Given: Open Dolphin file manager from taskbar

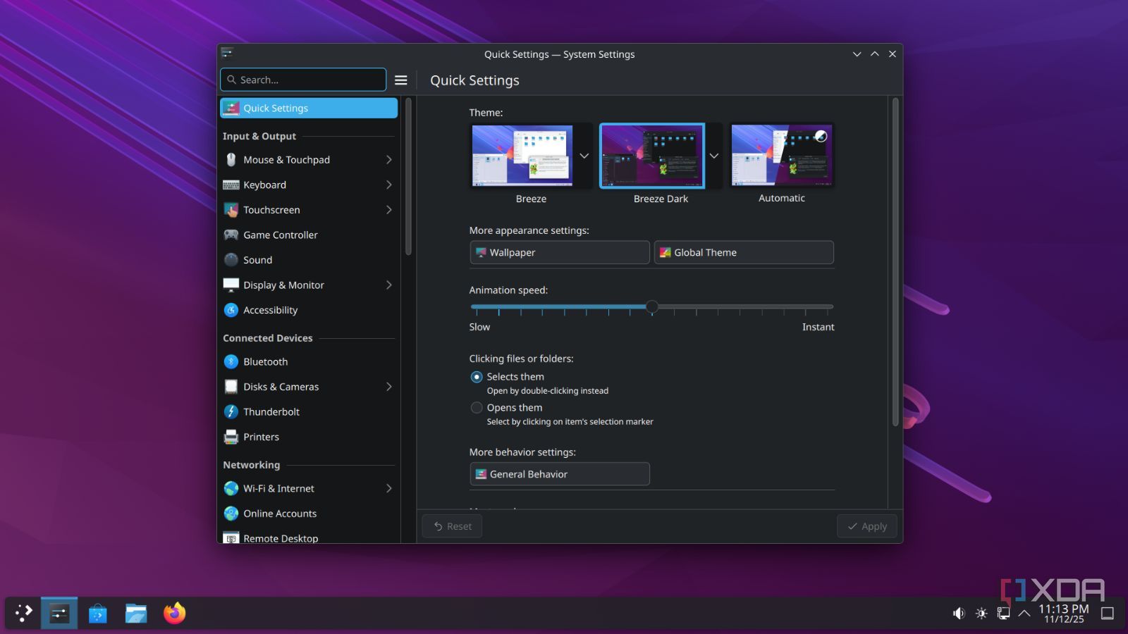Looking at the screenshot, I should coord(136,614).
